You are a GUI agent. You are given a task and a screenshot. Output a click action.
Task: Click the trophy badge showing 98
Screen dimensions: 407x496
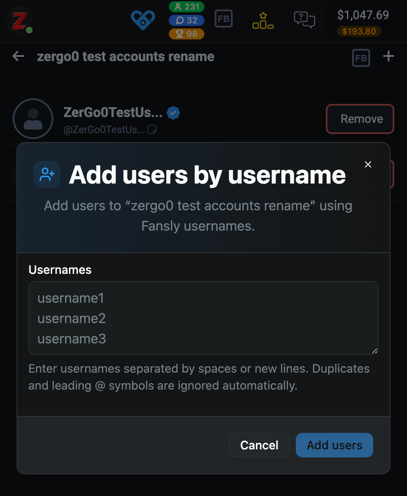click(x=187, y=34)
